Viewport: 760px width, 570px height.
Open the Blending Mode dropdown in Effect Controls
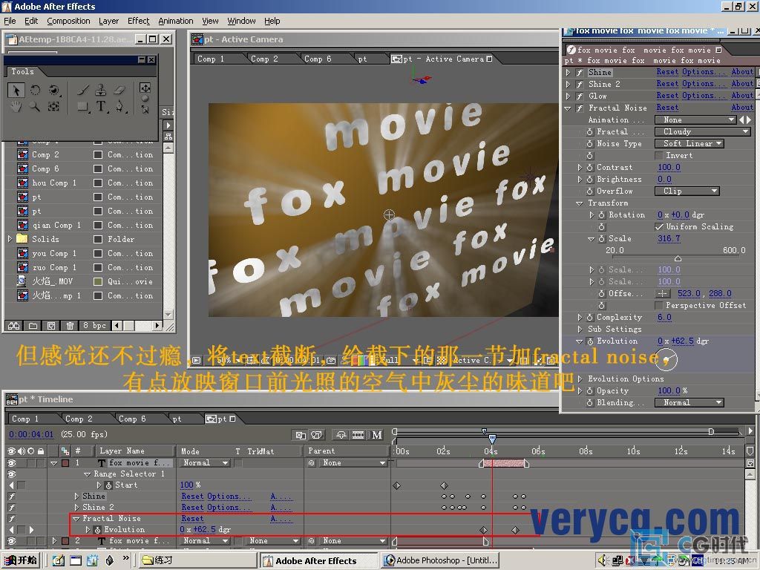point(689,403)
